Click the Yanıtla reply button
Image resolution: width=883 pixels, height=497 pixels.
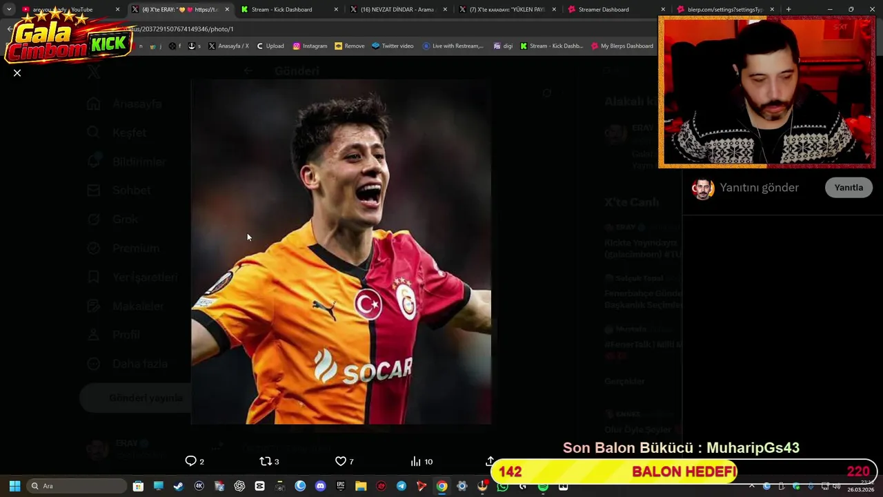click(x=849, y=188)
